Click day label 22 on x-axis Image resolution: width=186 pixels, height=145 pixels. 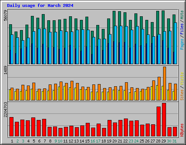(x=125, y=141)
